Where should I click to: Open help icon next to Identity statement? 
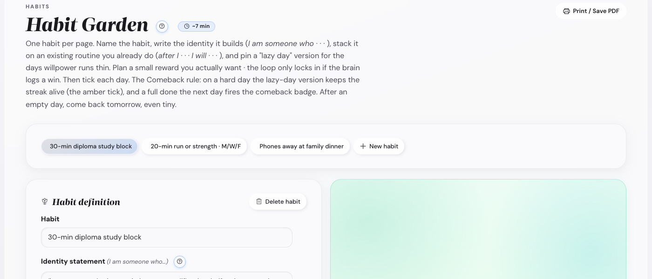coord(180,262)
